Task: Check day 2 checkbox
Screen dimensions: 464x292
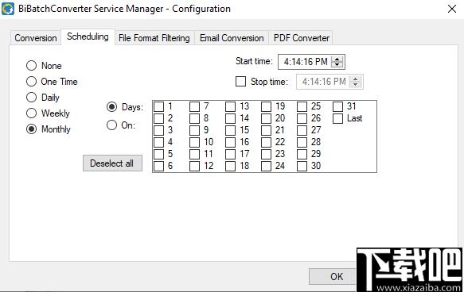Action: tap(158, 118)
